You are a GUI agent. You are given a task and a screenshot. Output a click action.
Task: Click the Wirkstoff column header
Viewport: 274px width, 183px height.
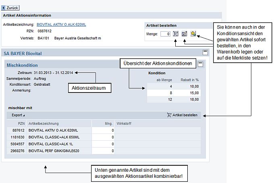[124, 123]
